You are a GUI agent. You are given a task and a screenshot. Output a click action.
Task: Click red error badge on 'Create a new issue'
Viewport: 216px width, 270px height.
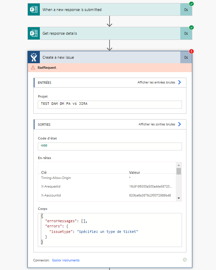(191, 51)
